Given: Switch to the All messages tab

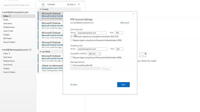Looking at the screenshot, I should click(x=43, y=4).
